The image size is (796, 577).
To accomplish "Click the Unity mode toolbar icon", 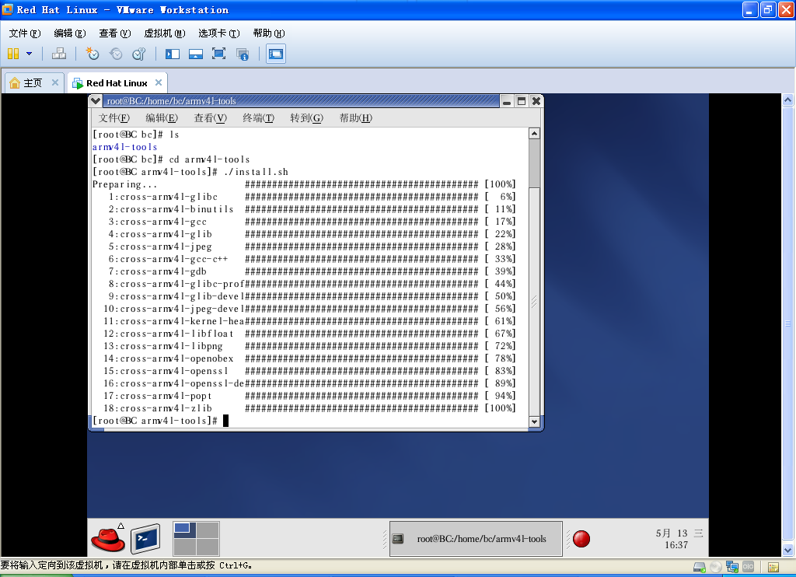I will click(243, 54).
